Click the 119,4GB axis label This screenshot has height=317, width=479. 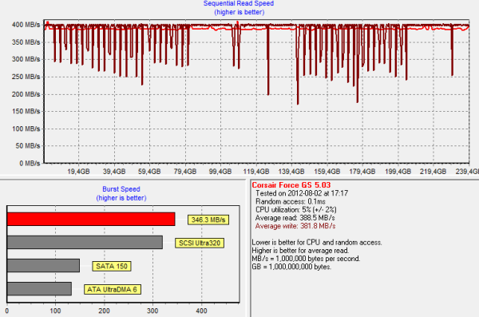[256, 172]
